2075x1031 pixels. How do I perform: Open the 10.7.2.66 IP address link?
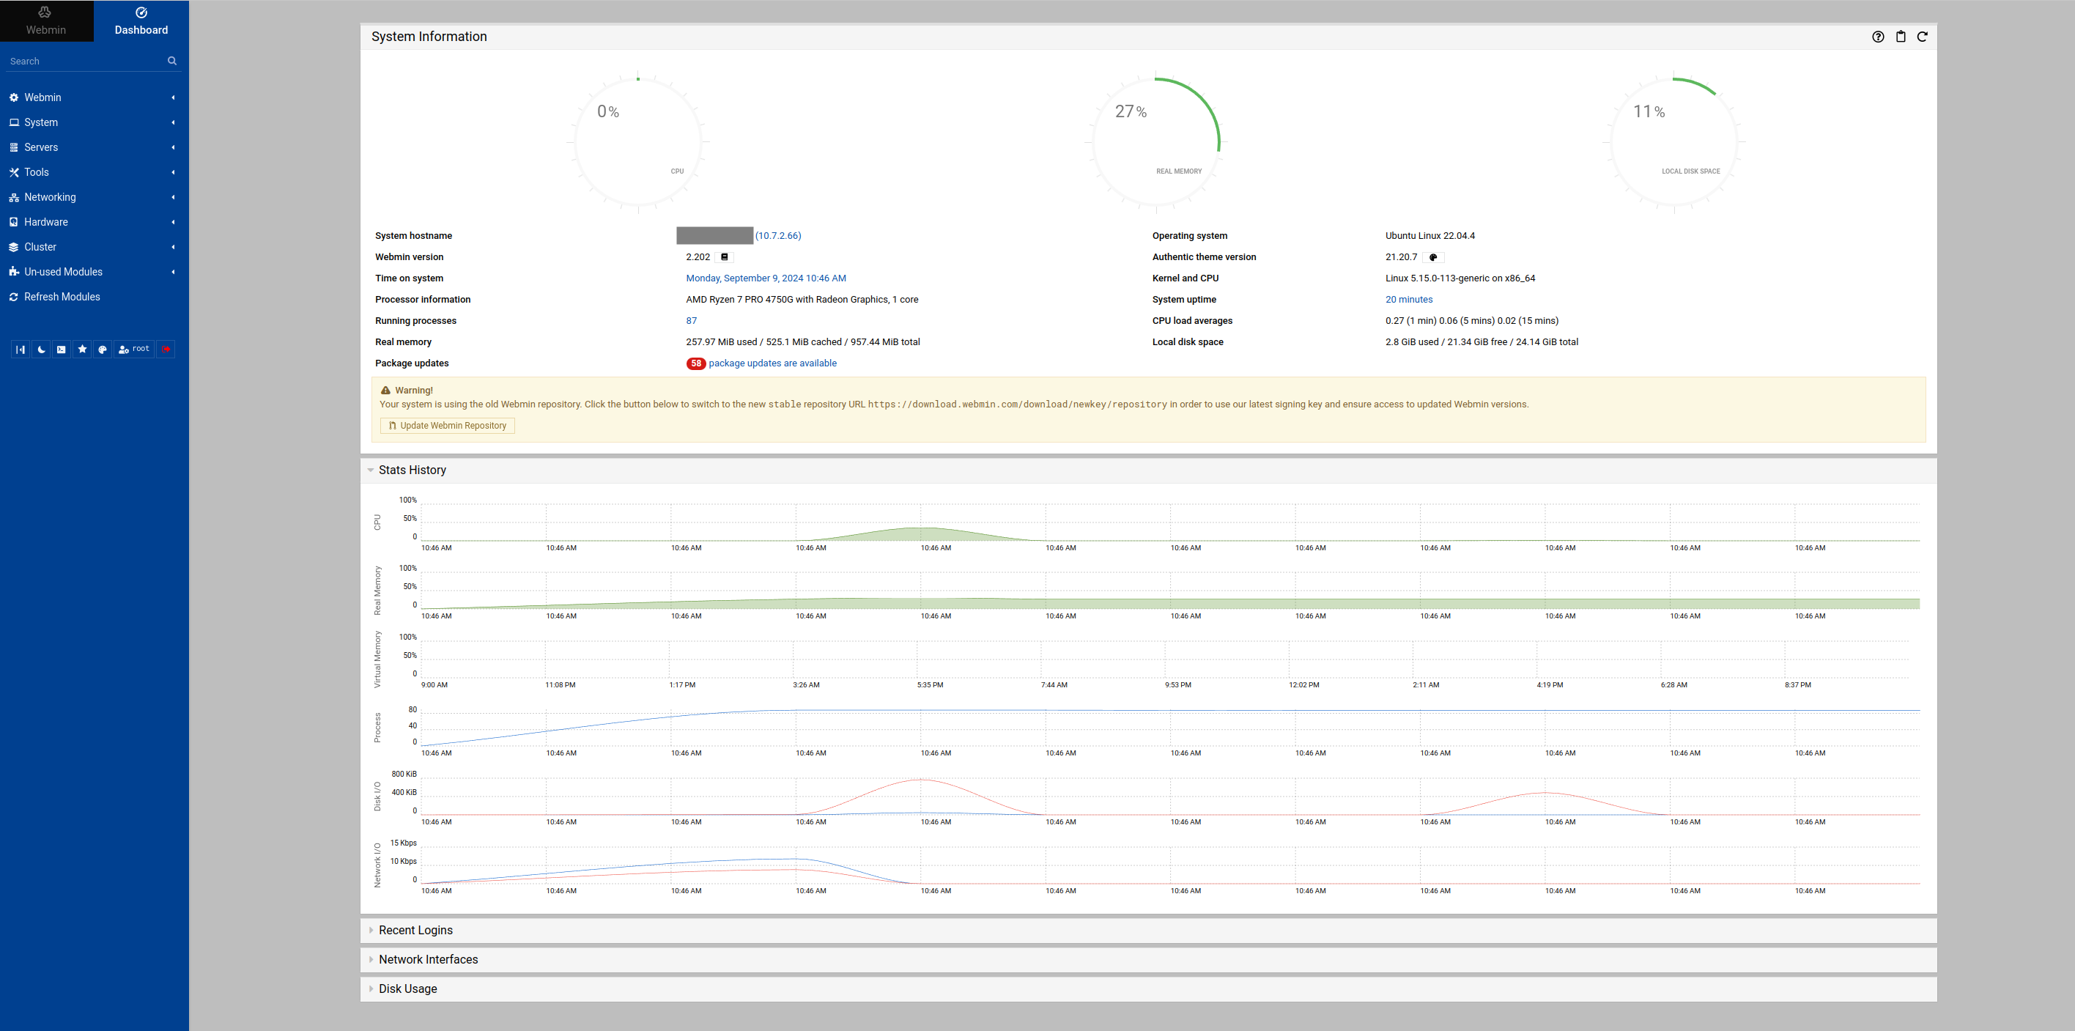778,236
